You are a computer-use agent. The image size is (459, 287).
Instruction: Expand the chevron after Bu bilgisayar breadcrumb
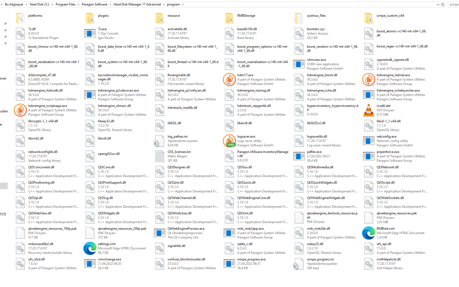(26, 4)
